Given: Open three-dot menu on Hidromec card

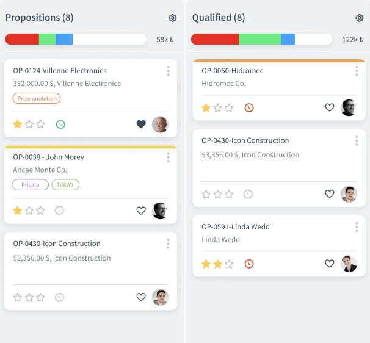Looking at the screenshot, I should (x=357, y=71).
